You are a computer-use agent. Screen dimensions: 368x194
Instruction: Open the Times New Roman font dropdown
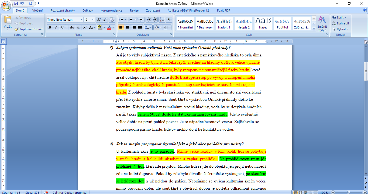coord(81,20)
